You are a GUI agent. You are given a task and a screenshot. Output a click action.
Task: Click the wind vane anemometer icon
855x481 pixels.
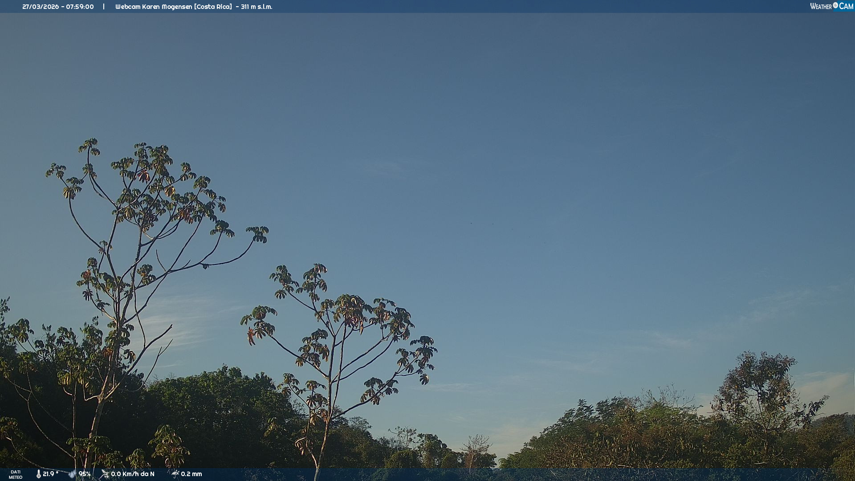(105, 474)
